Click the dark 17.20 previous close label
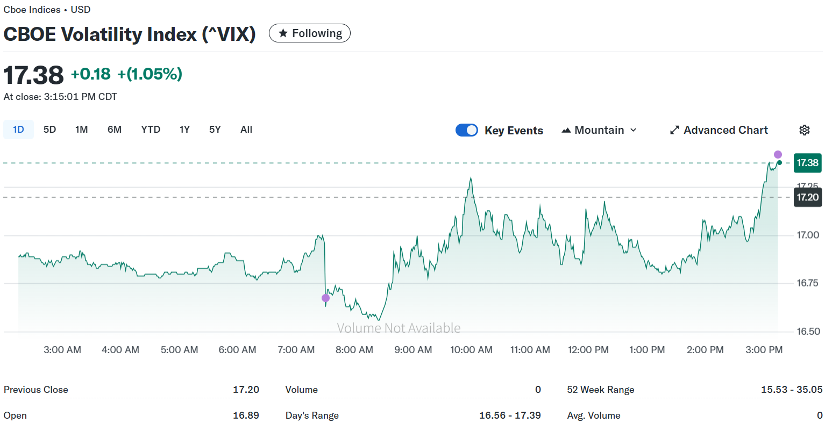This screenshot has width=825, height=423. 808,197
